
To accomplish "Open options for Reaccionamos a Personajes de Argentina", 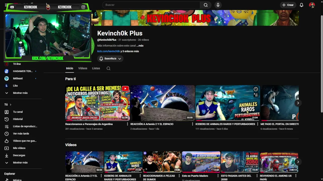I will click(x=127, y=124).
